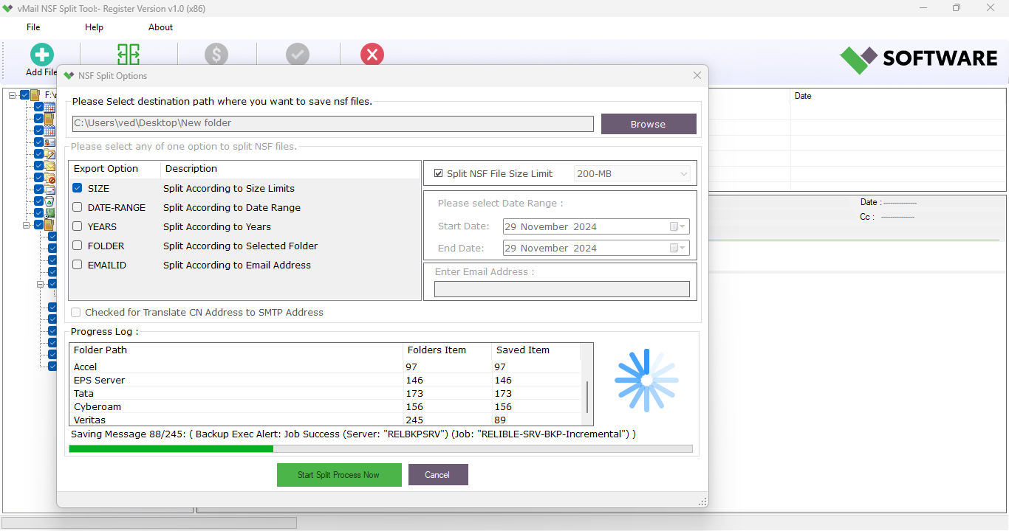The width and height of the screenshot is (1009, 531).
Task: Select the Tata row in Progress Log
Action: pyautogui.click(x=325, y=393)
